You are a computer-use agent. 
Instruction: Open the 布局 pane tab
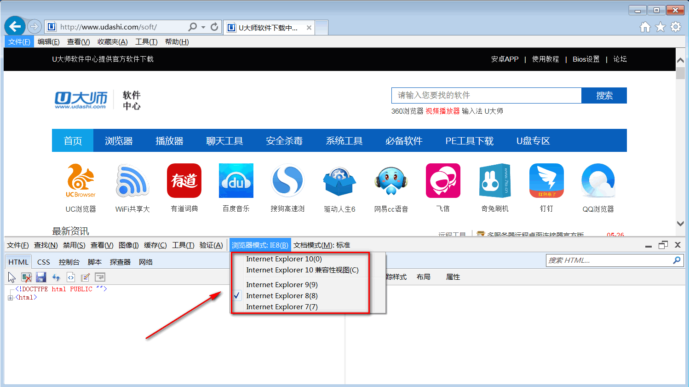[424, 277]
